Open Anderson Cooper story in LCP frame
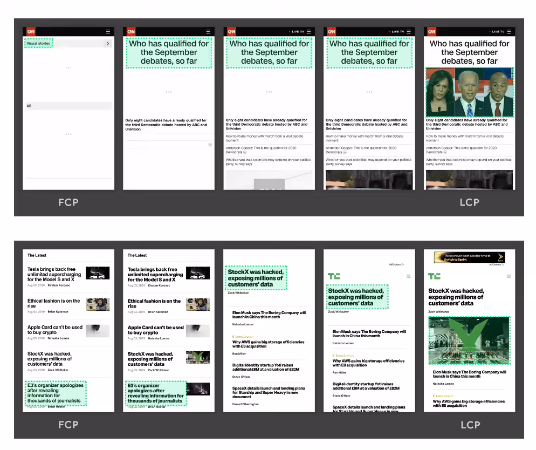This screenshot has width=536, height=450. 461,150
